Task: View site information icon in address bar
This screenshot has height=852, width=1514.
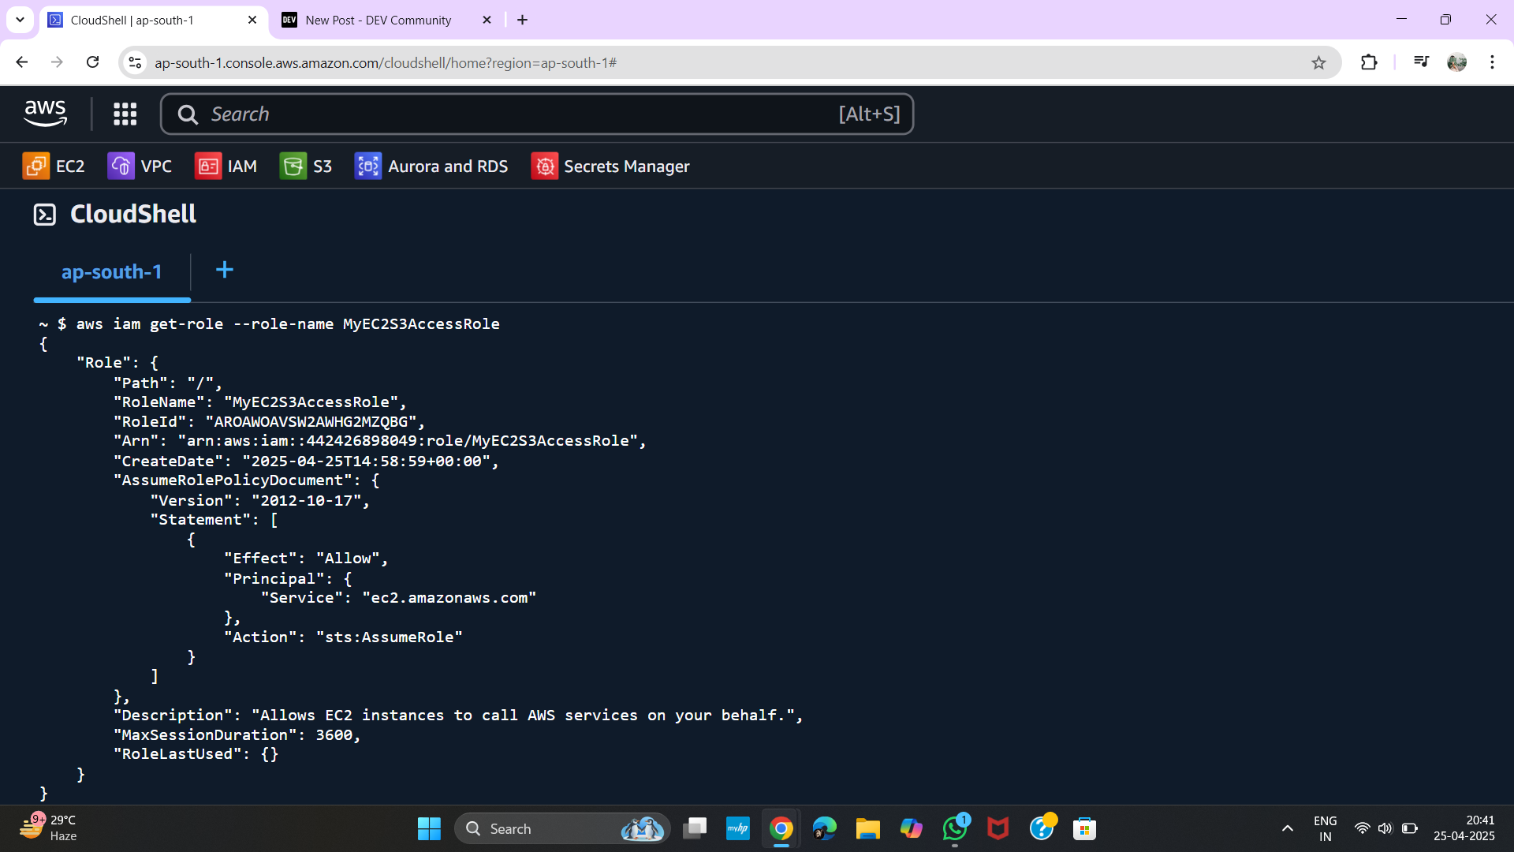Action: (136, 62)
